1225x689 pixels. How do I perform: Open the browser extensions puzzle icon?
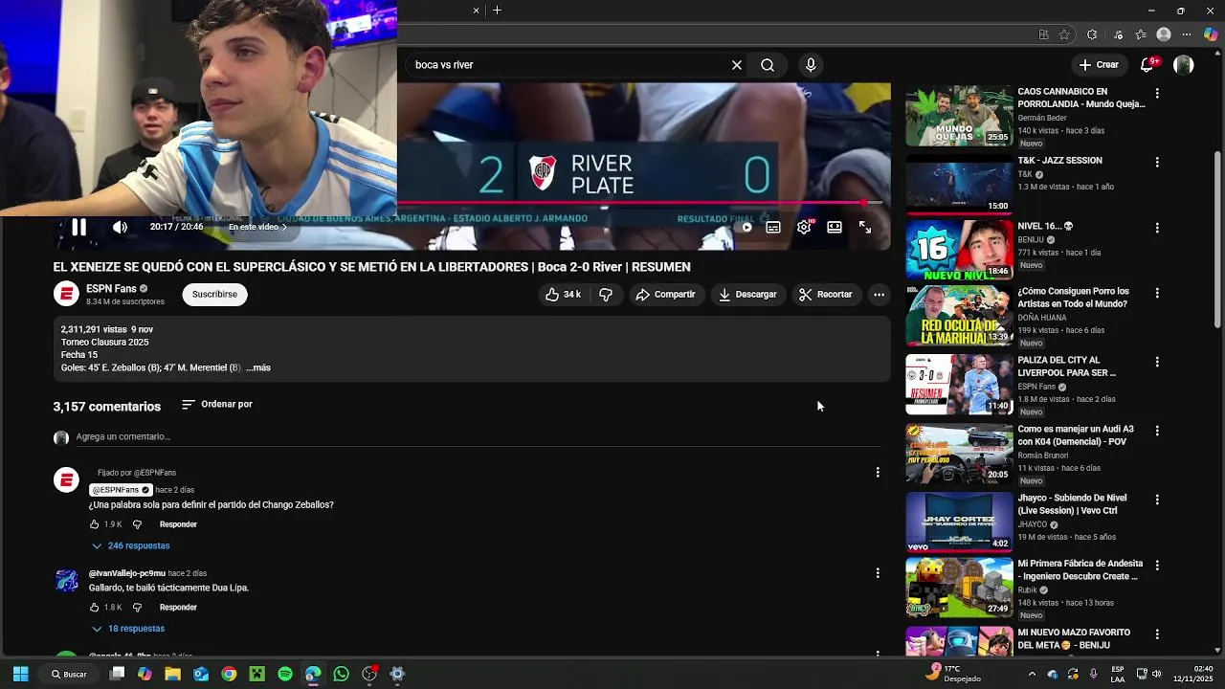(x=1092, y=34)
